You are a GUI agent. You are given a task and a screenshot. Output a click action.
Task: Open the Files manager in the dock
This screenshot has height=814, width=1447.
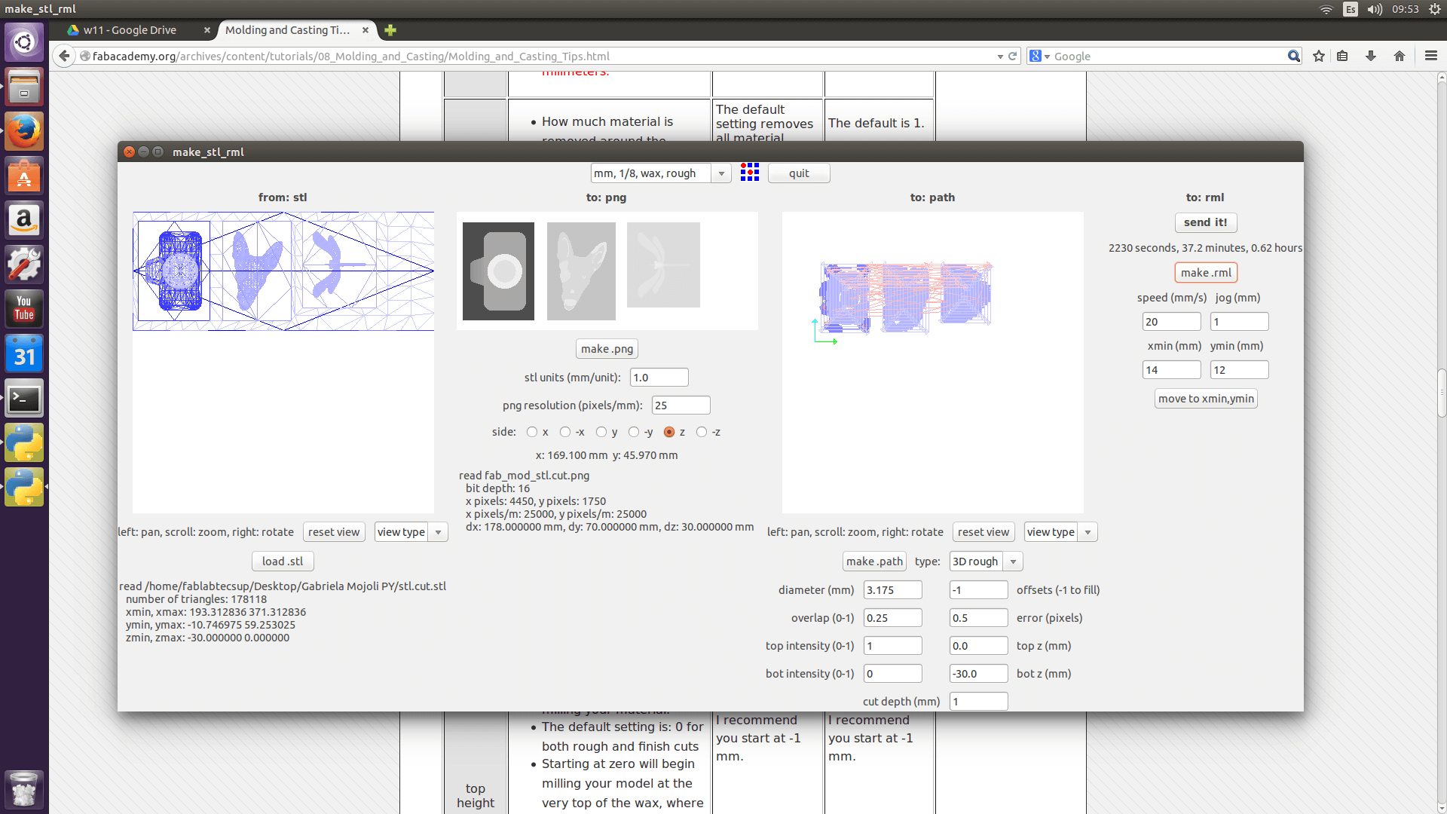[x=24, y=87]
